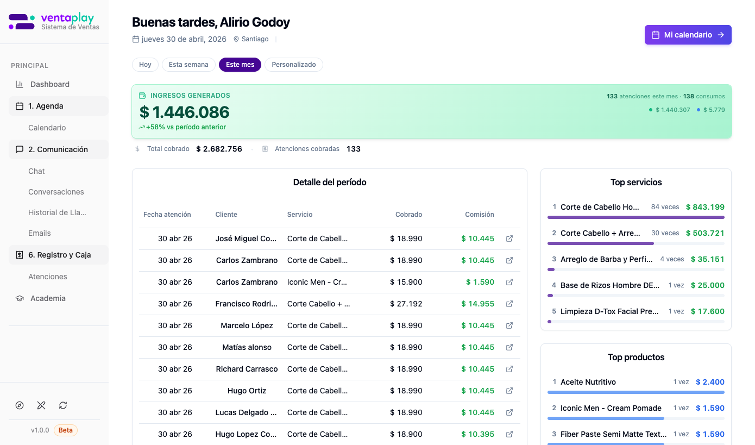Select the Este mes period filter
Screen dimensions: 755x445
click(x=240, y=65)
